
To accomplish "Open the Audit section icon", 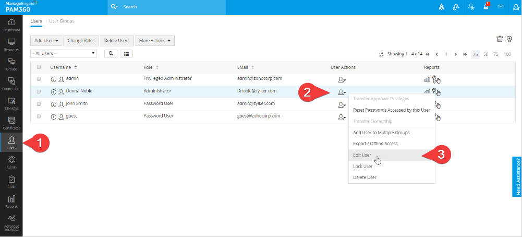I will [x=11, y=181].
